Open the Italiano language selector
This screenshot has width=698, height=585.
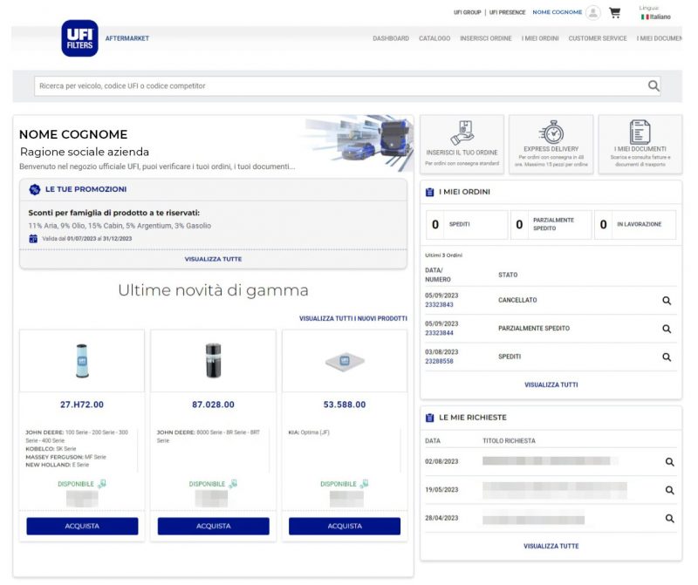(x=656, y=17)
